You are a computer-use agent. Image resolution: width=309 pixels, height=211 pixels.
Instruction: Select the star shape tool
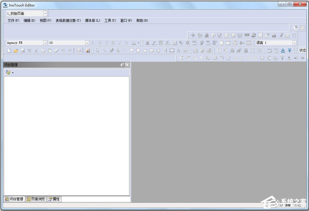158,51
